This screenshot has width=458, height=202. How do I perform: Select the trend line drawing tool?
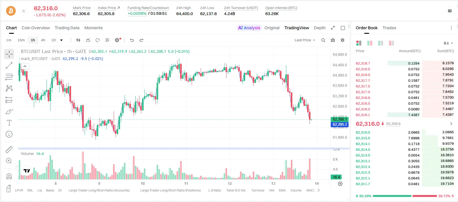(x=9, y=65)
